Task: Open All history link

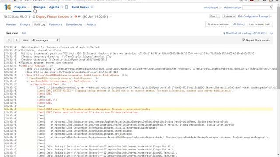Action: pyautogui.click(x=239, y=24)
